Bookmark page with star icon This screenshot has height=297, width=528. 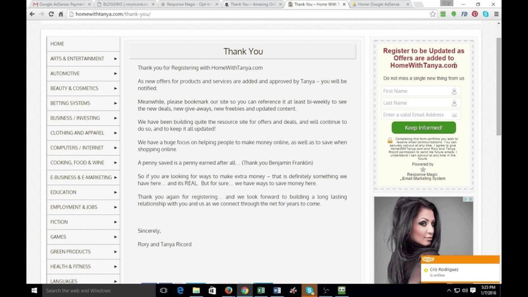coord(433,14)
